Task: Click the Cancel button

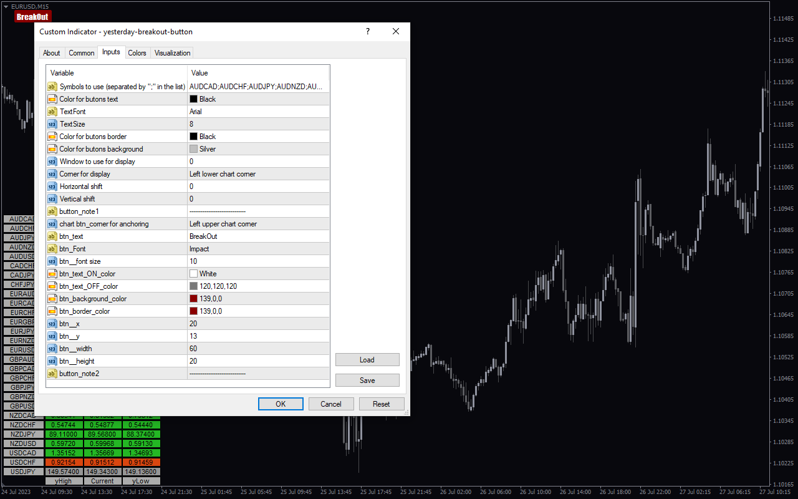Action: [x=331, y=404]
